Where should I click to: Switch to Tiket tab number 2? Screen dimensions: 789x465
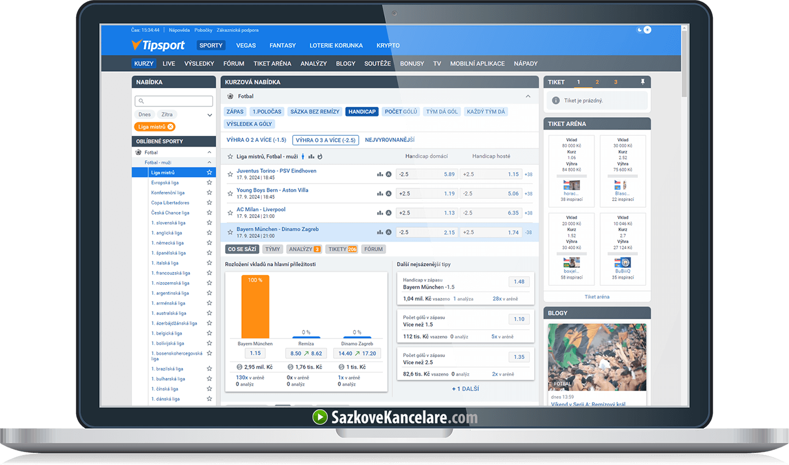point(597,82)
